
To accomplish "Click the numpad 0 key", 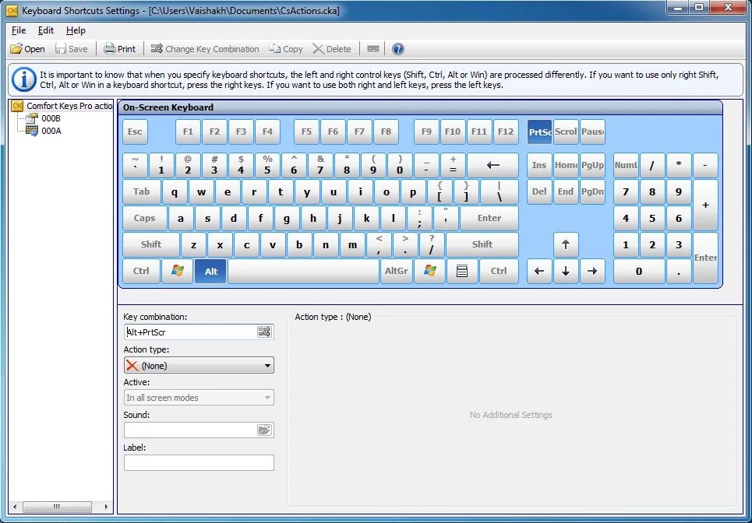I will click(x=639, y=271).
